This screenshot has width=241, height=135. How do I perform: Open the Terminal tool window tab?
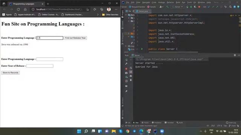(169, 123)
